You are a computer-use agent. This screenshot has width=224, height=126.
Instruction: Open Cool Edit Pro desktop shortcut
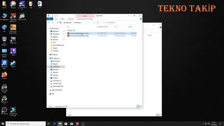(x=22, y=5)
